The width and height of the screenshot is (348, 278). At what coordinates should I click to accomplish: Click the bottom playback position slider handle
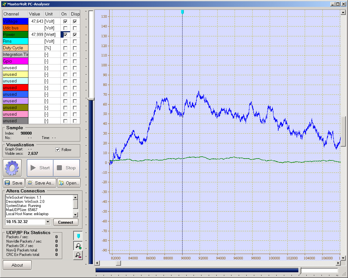(x=300, y=270)
